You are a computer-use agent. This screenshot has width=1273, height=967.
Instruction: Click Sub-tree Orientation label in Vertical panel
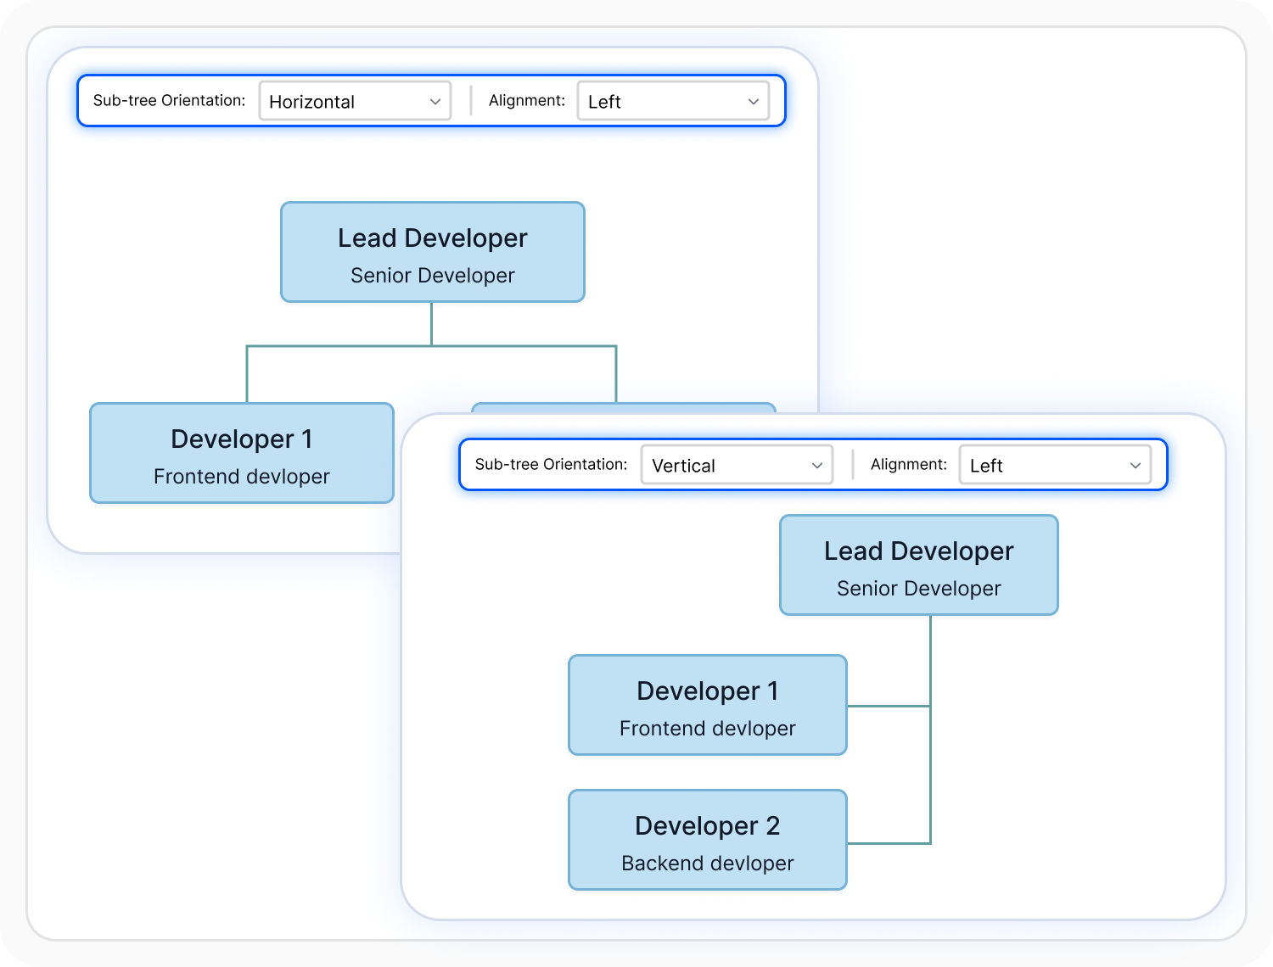tap(551, 464)
